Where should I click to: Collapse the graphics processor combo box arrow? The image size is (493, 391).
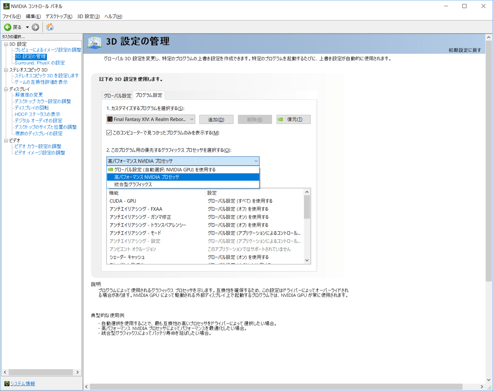(256, 161)
